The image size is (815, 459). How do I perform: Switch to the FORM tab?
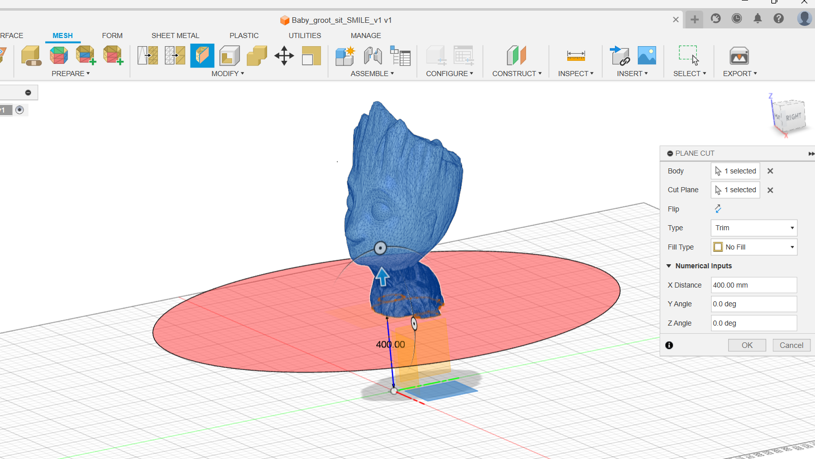click(x=112, y=36)
